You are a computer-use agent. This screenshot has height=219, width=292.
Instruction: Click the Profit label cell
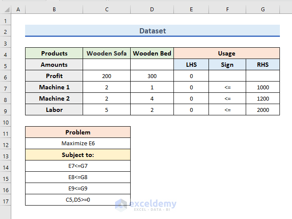[54, 76]
